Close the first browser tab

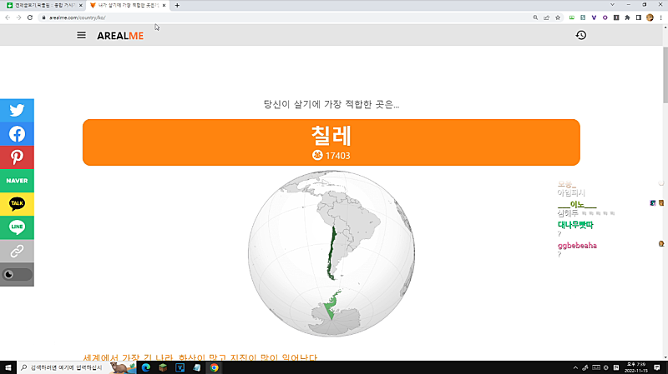(x=80, y=6)
